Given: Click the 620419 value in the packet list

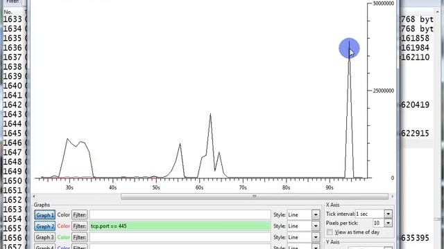Looking at the screenshot, I should coord(415,104).
